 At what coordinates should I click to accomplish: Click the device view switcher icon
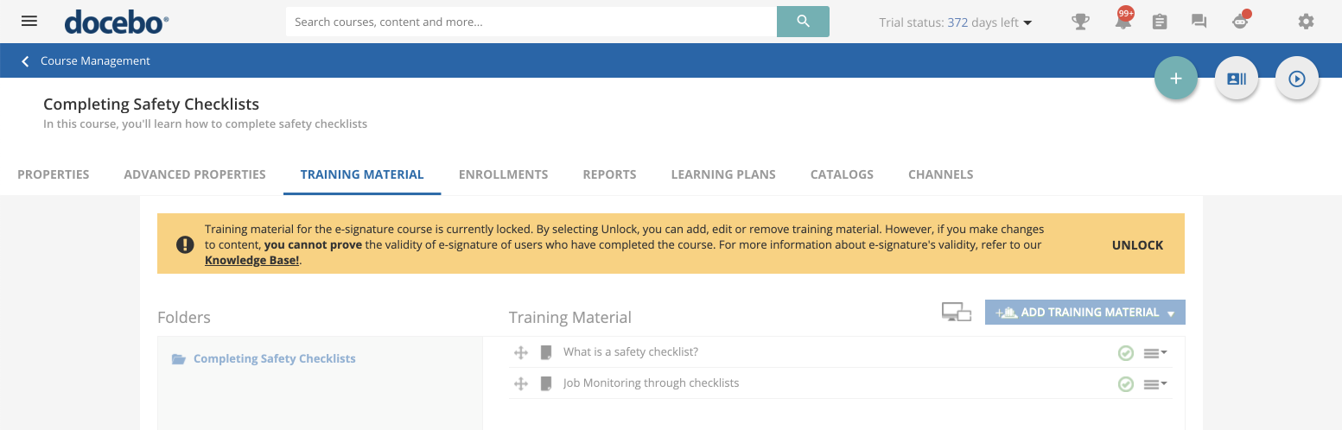[957, 313]
